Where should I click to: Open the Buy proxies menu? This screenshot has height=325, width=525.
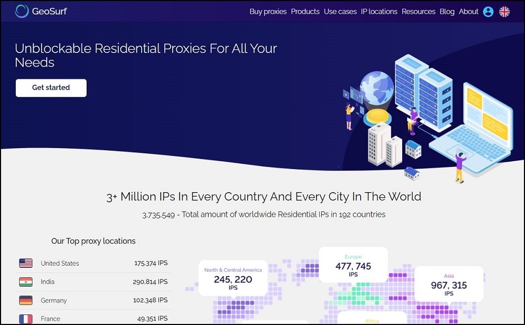[x=268, y=12]
